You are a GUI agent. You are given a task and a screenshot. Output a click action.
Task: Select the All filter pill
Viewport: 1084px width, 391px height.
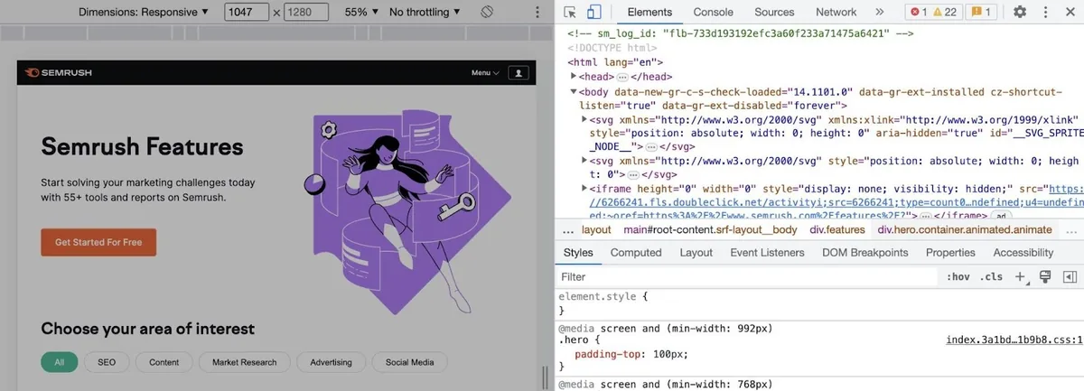(x=60, y=362)
